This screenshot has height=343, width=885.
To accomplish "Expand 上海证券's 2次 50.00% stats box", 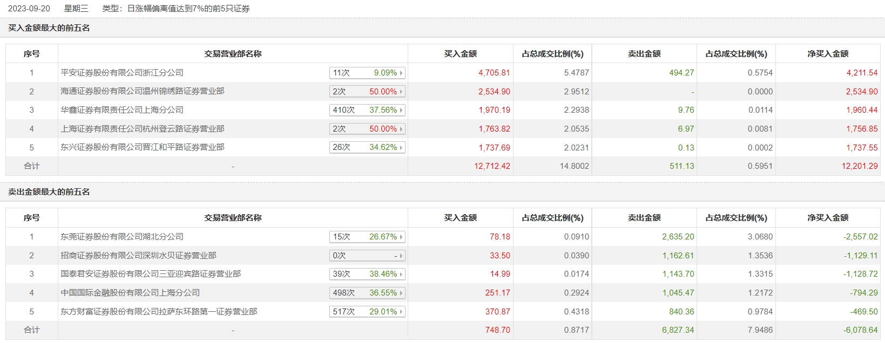I will click(x=367, y=129).
